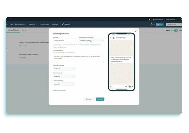
Task: Open the settings gear icon
Action: (x=151, y=24)
